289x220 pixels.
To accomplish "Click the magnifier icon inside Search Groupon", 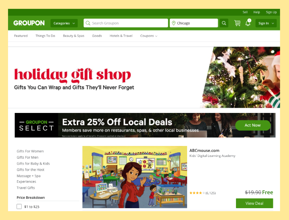I will (x=88, y=23).
